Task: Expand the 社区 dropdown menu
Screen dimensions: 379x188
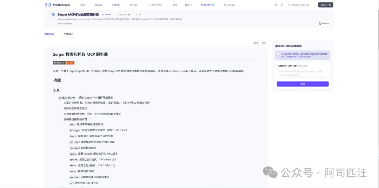Action: point(188,5)
